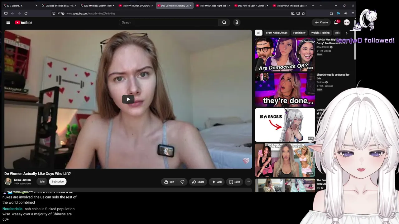Click the video title text
This screenshot has width=399, height=224.
point(37,174)
